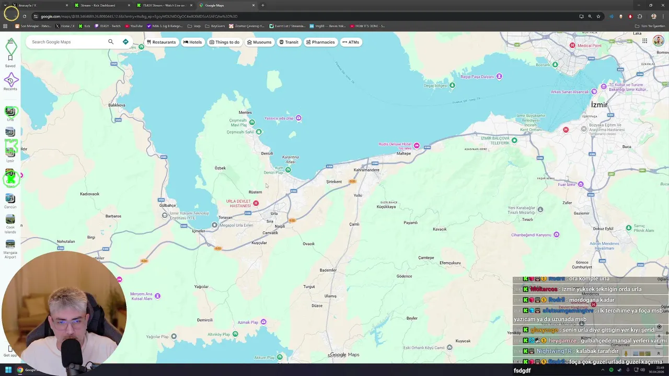Select the İzmir Balçova Teleferik marker
Screen dimensions: 669x376
514,140
